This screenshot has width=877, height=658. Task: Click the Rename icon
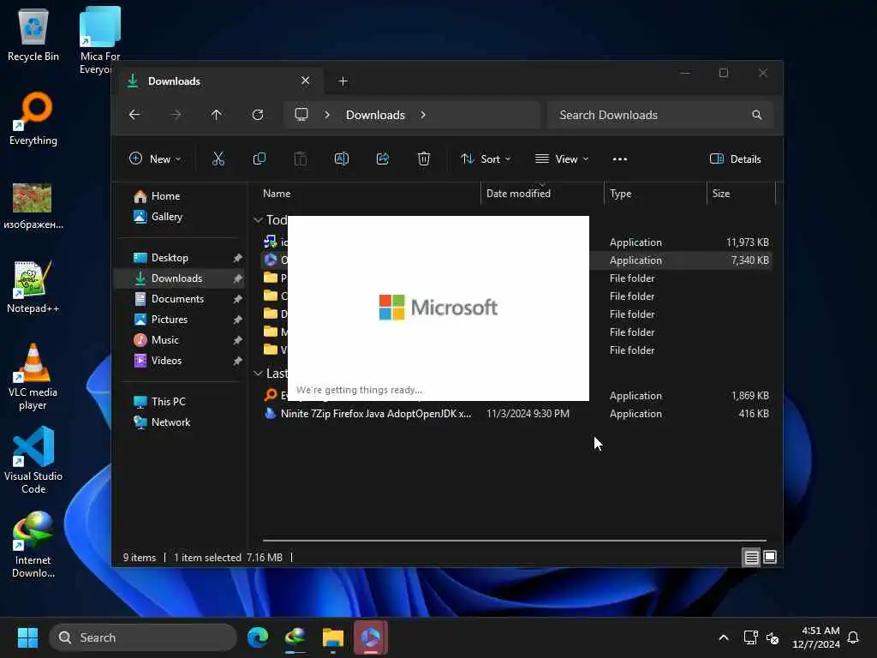click(341, 159)
